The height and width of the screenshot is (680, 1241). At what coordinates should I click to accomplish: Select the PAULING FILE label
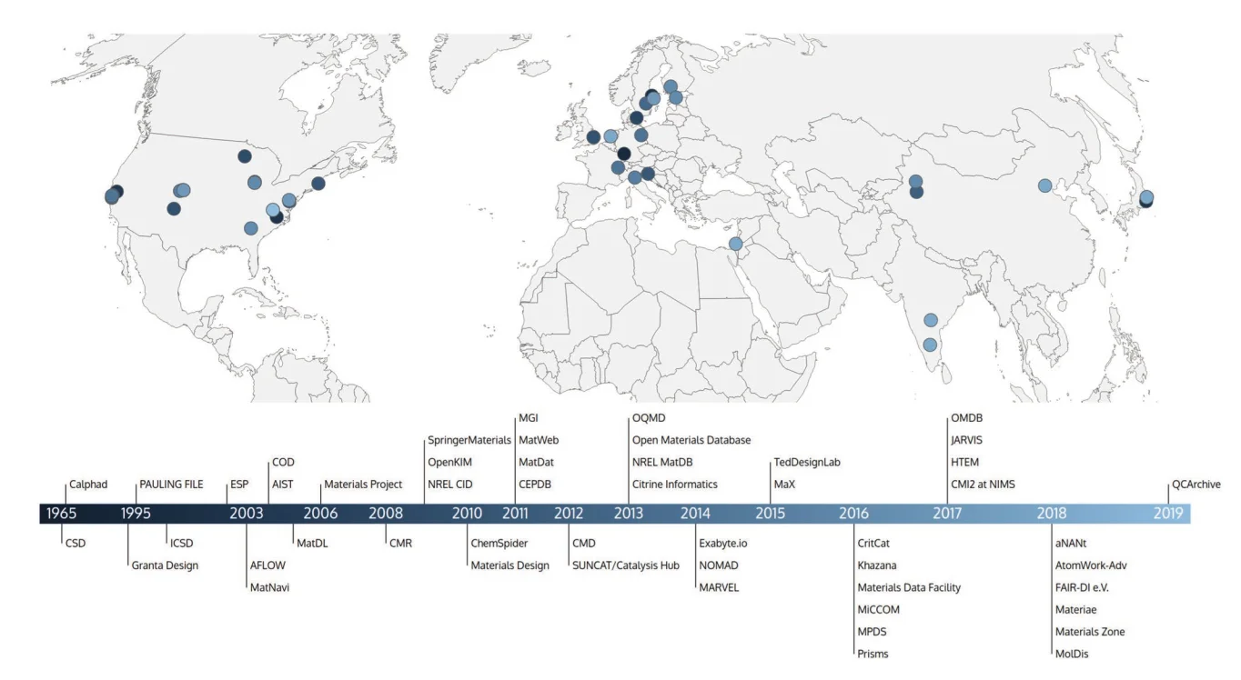tap(171, 485)
